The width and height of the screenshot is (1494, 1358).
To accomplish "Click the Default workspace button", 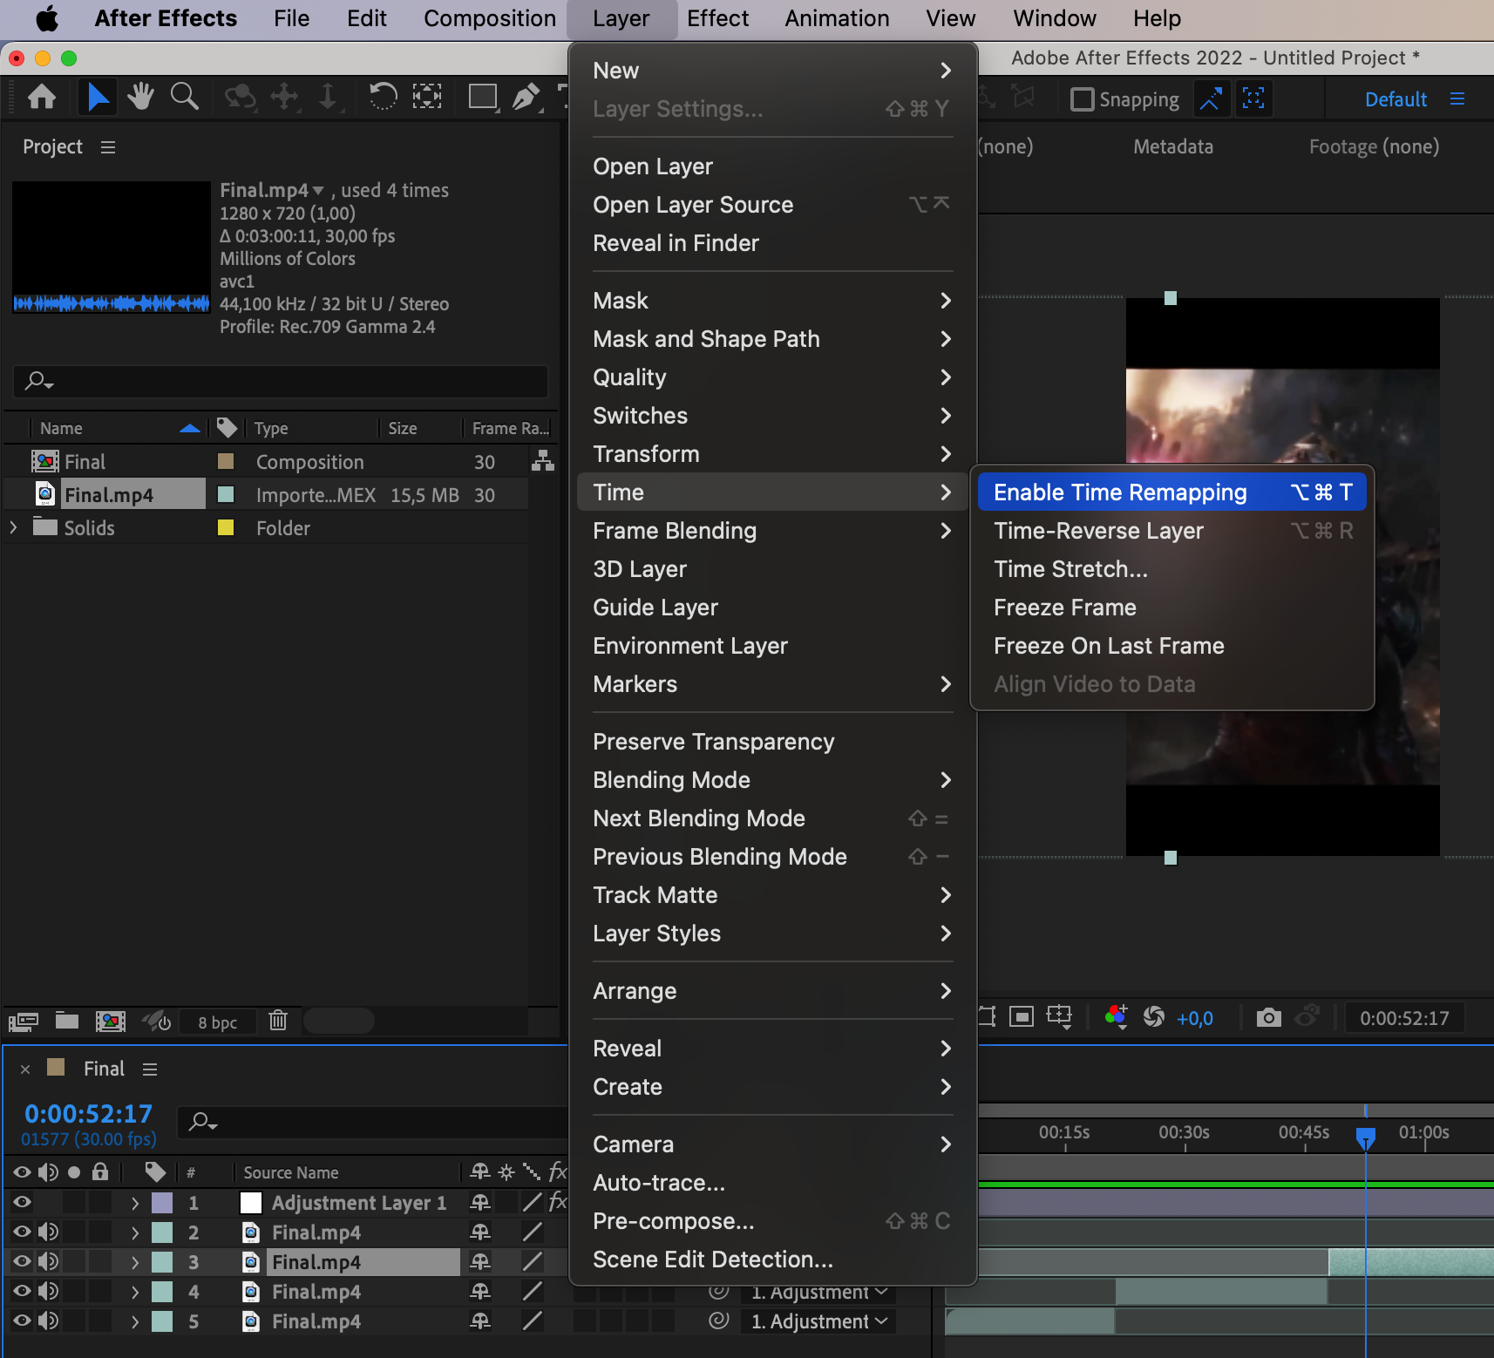I will pos(1395,99).
